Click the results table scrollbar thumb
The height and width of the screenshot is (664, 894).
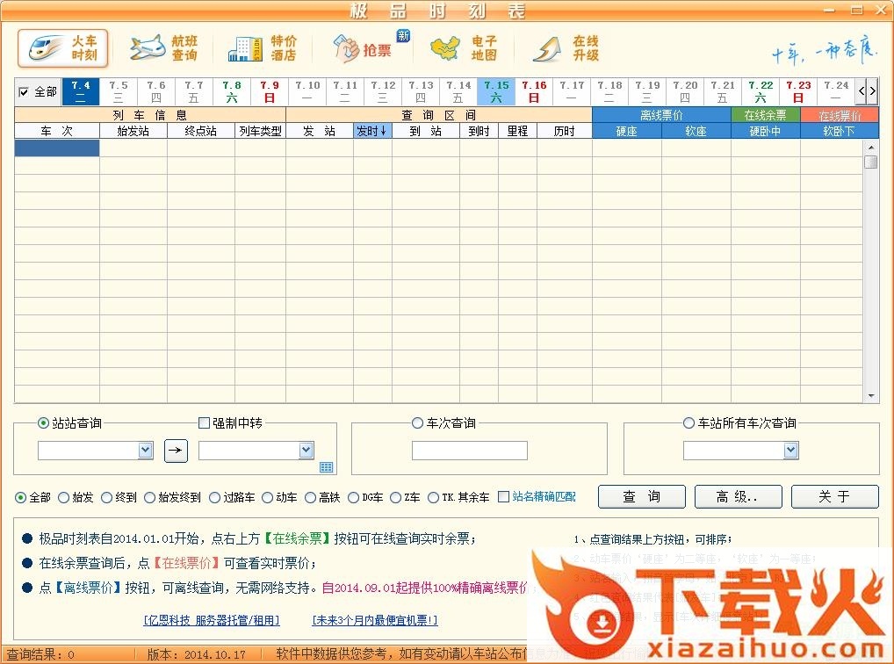pyautogui.click(x=870, y=162)
